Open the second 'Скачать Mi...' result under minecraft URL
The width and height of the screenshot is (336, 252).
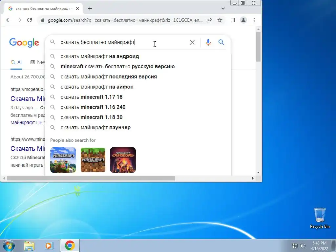(28, 149)
